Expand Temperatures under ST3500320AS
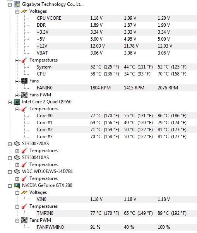 coord(17,151)
